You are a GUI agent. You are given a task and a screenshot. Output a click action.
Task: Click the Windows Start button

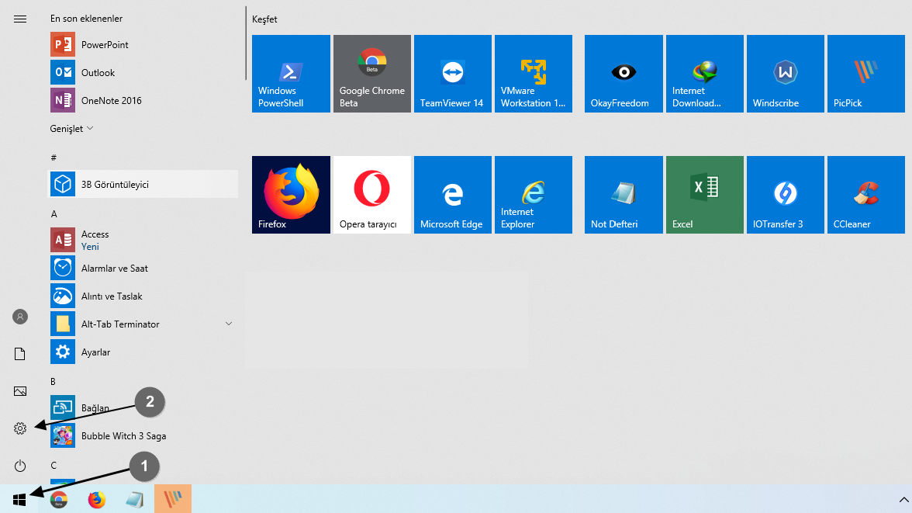click(x=19, y=500)
